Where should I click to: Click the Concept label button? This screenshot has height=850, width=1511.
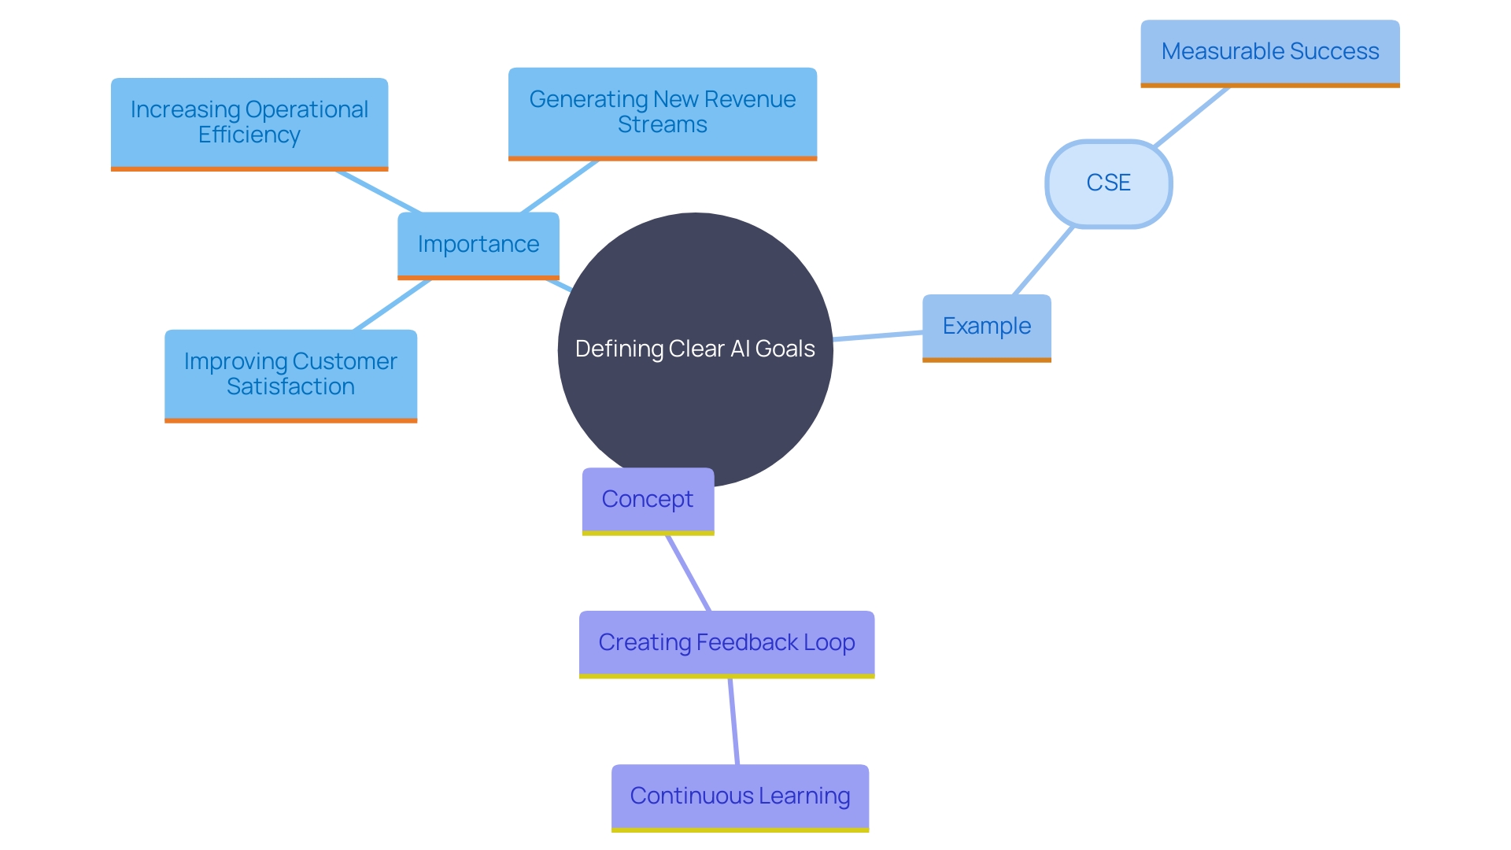645,499
